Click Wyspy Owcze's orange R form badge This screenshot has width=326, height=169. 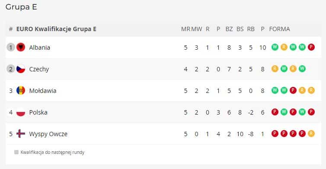(311, 134)
